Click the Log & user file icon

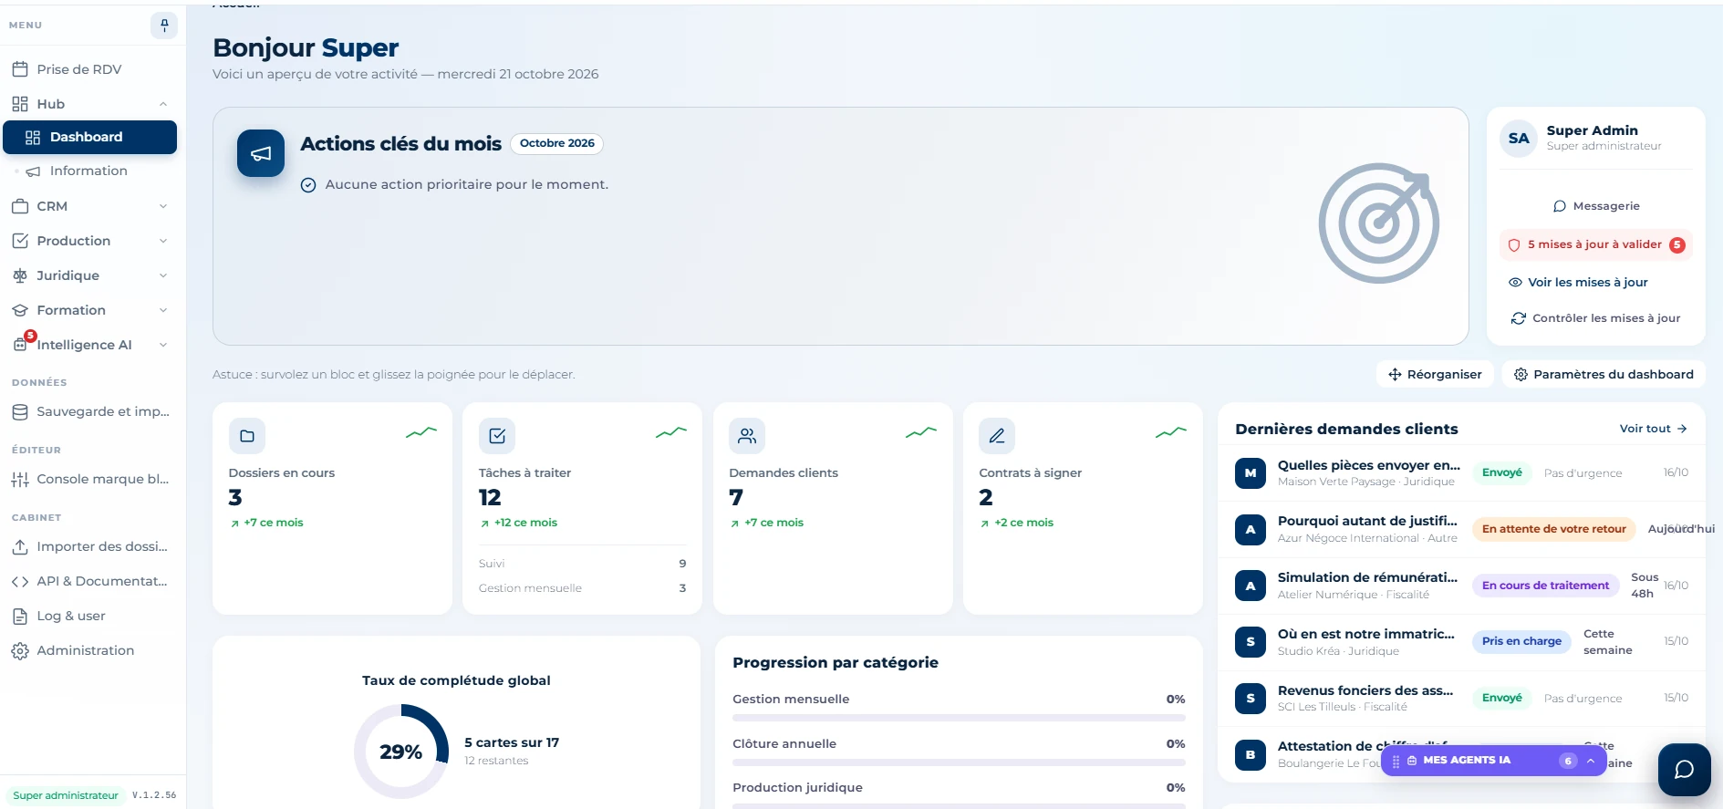click(20, 616)
